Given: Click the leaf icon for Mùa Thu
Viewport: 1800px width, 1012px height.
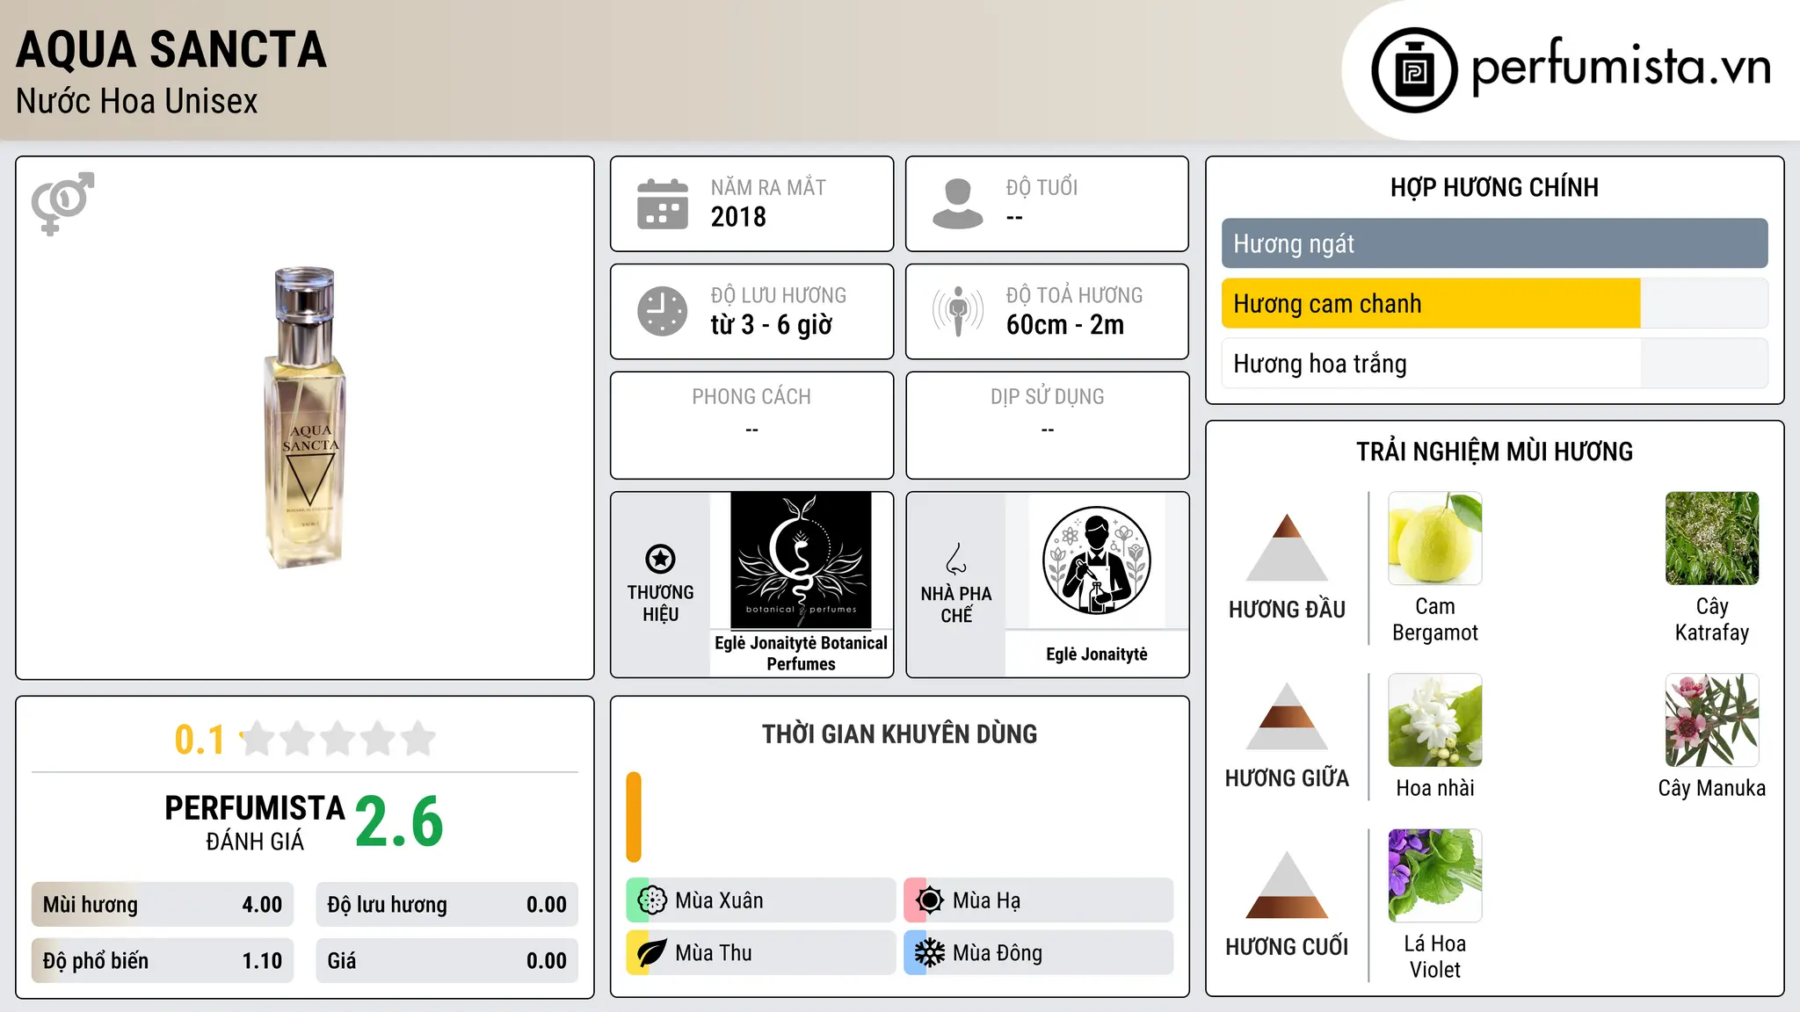Looking at the screenshot, I should click(x=652, y=953).
